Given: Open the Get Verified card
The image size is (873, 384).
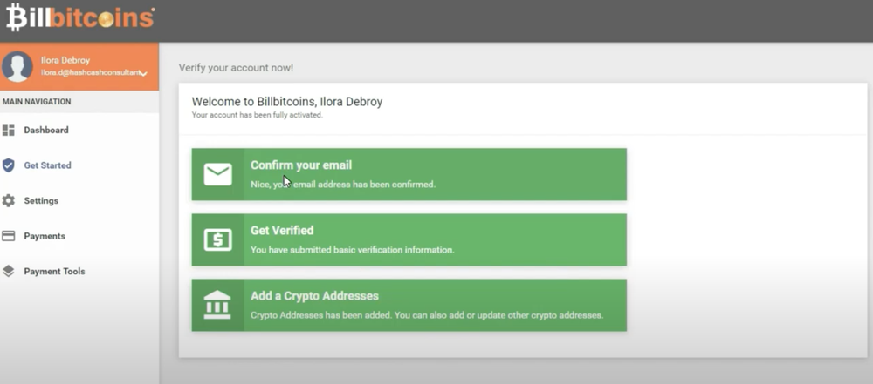Looking at the screenshot, I should coord(409,239).
